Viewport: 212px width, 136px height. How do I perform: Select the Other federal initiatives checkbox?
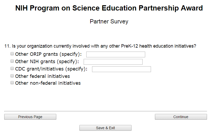pos(12,76)
